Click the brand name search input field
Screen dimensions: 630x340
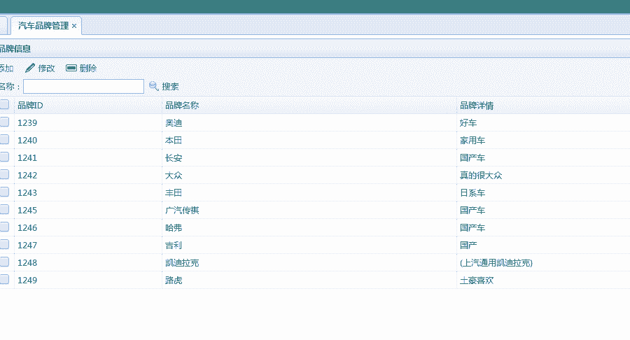[x=83, y=86]
